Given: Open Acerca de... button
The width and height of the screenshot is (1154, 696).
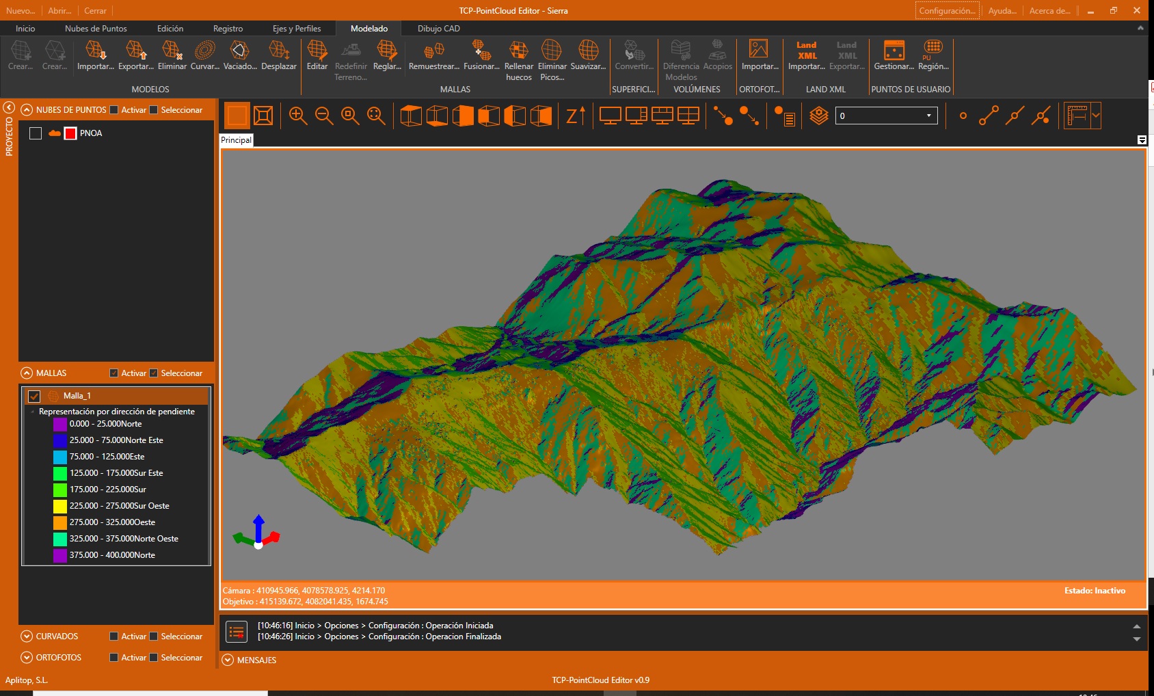Looking at the screenshot, I should click(x=1050, y=11).
